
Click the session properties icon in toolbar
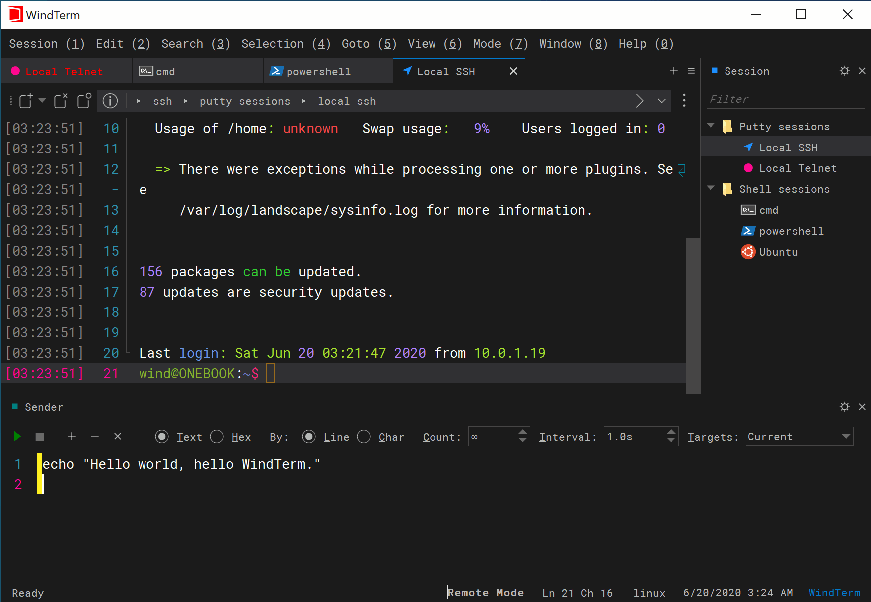point(84,101)
